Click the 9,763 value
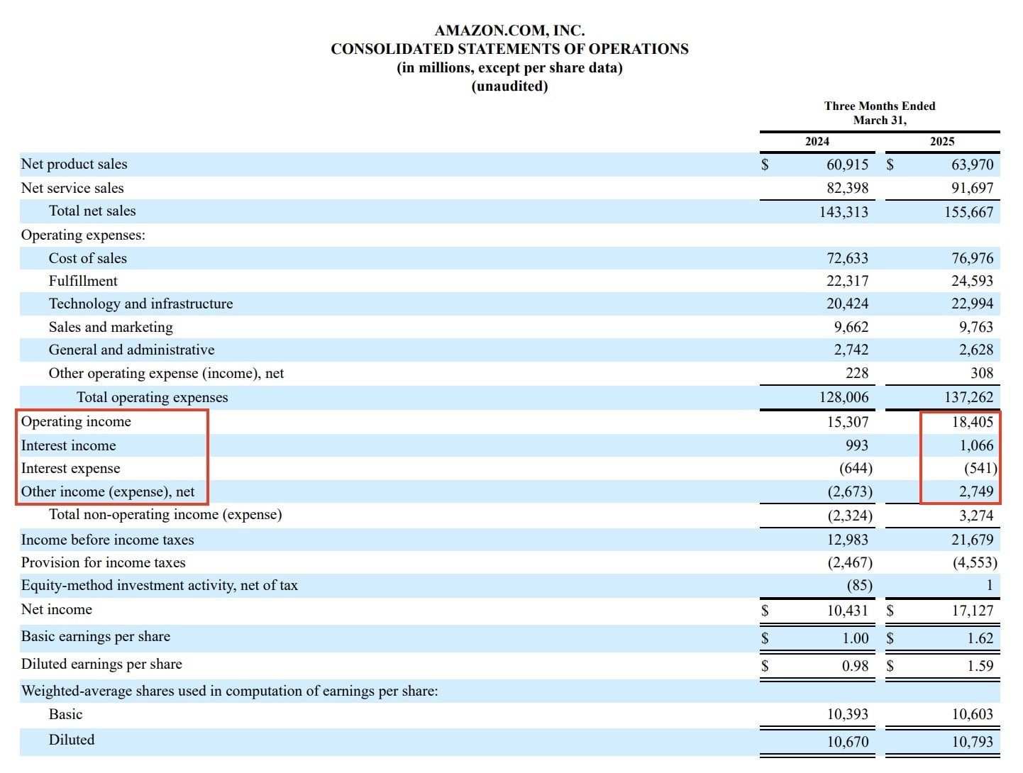Screen dimensions: 1023x773 (x=975, y=327)
